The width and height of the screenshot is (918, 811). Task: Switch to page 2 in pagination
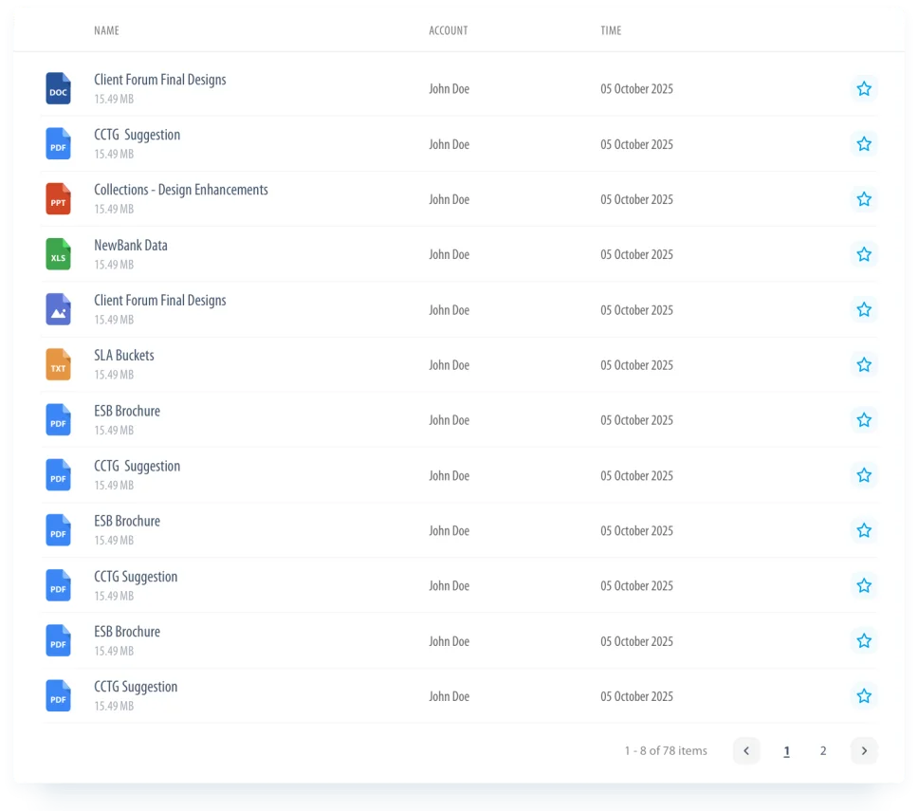(x=823, y=751)
